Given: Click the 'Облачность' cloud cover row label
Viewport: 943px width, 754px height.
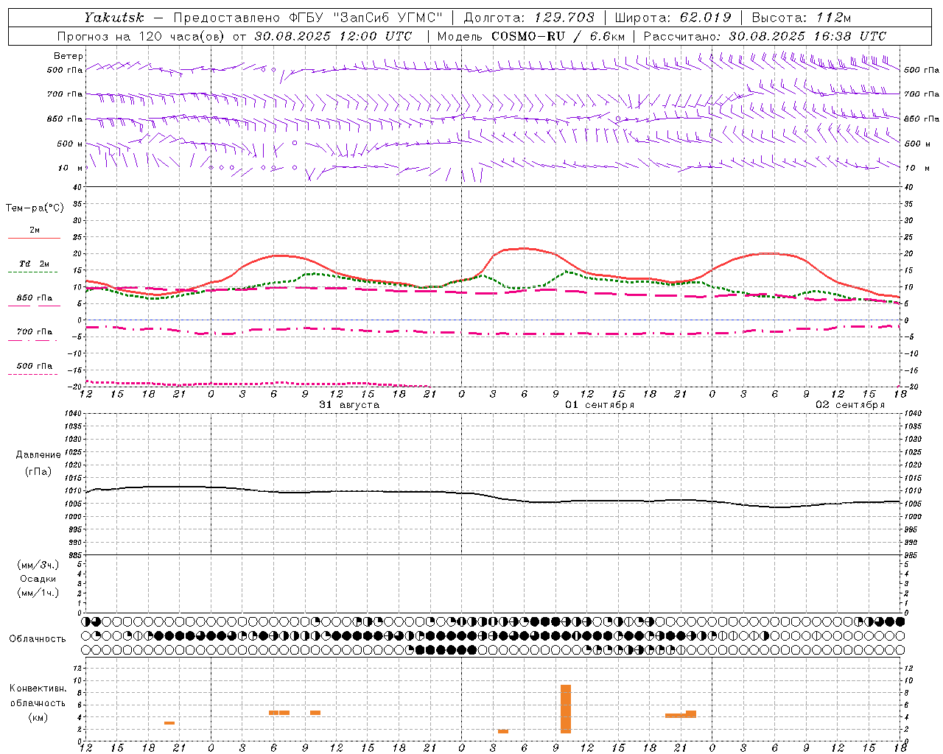Looking at the screenshot, I should (38, 639).
